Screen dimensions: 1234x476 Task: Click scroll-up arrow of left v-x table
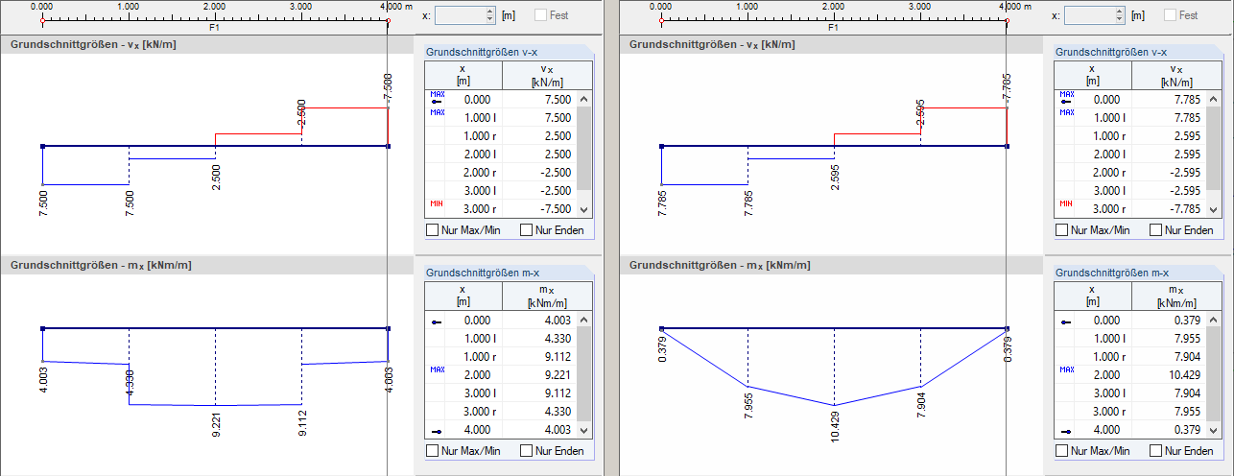pyautogui.click(x=584, y=99)
